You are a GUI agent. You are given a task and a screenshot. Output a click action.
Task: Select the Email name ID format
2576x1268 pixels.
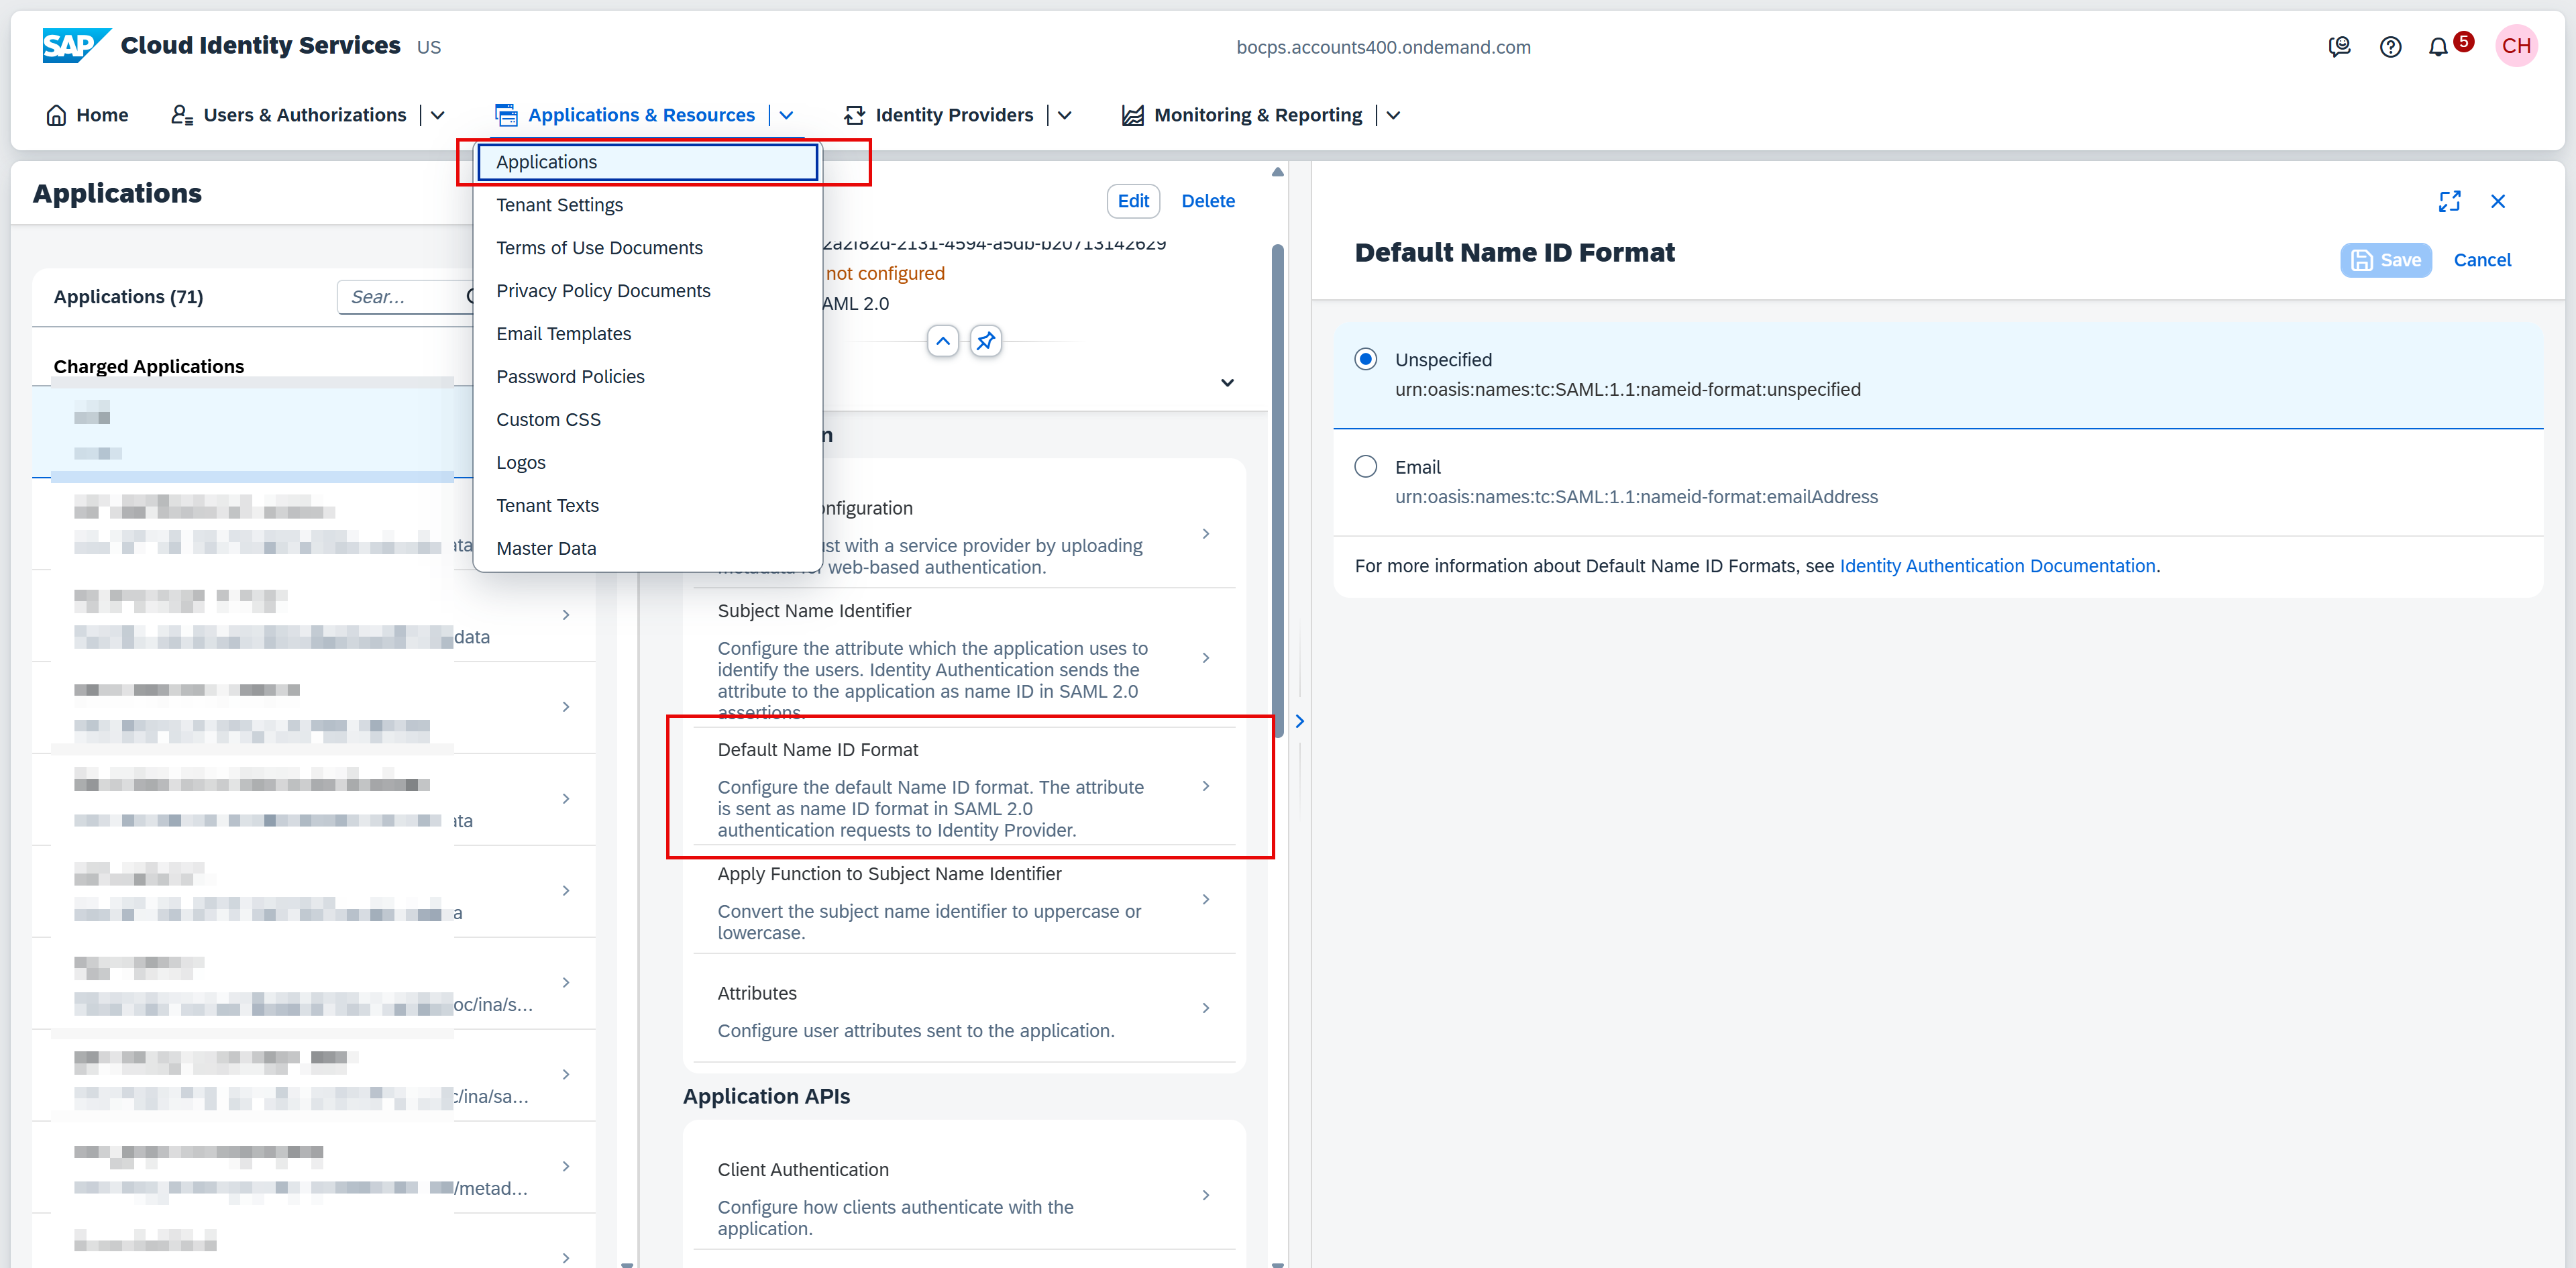pos(1365,466)
